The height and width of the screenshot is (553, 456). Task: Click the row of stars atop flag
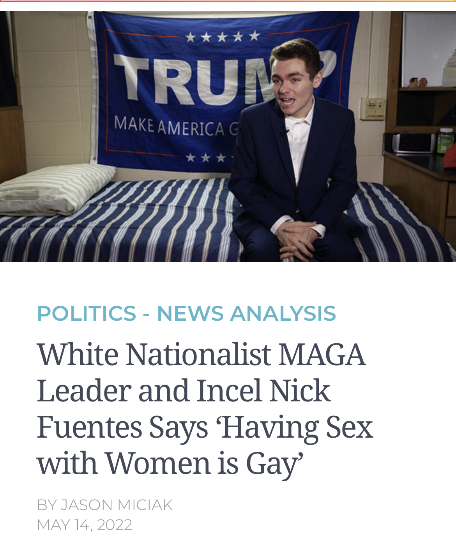tap(222, 37)
